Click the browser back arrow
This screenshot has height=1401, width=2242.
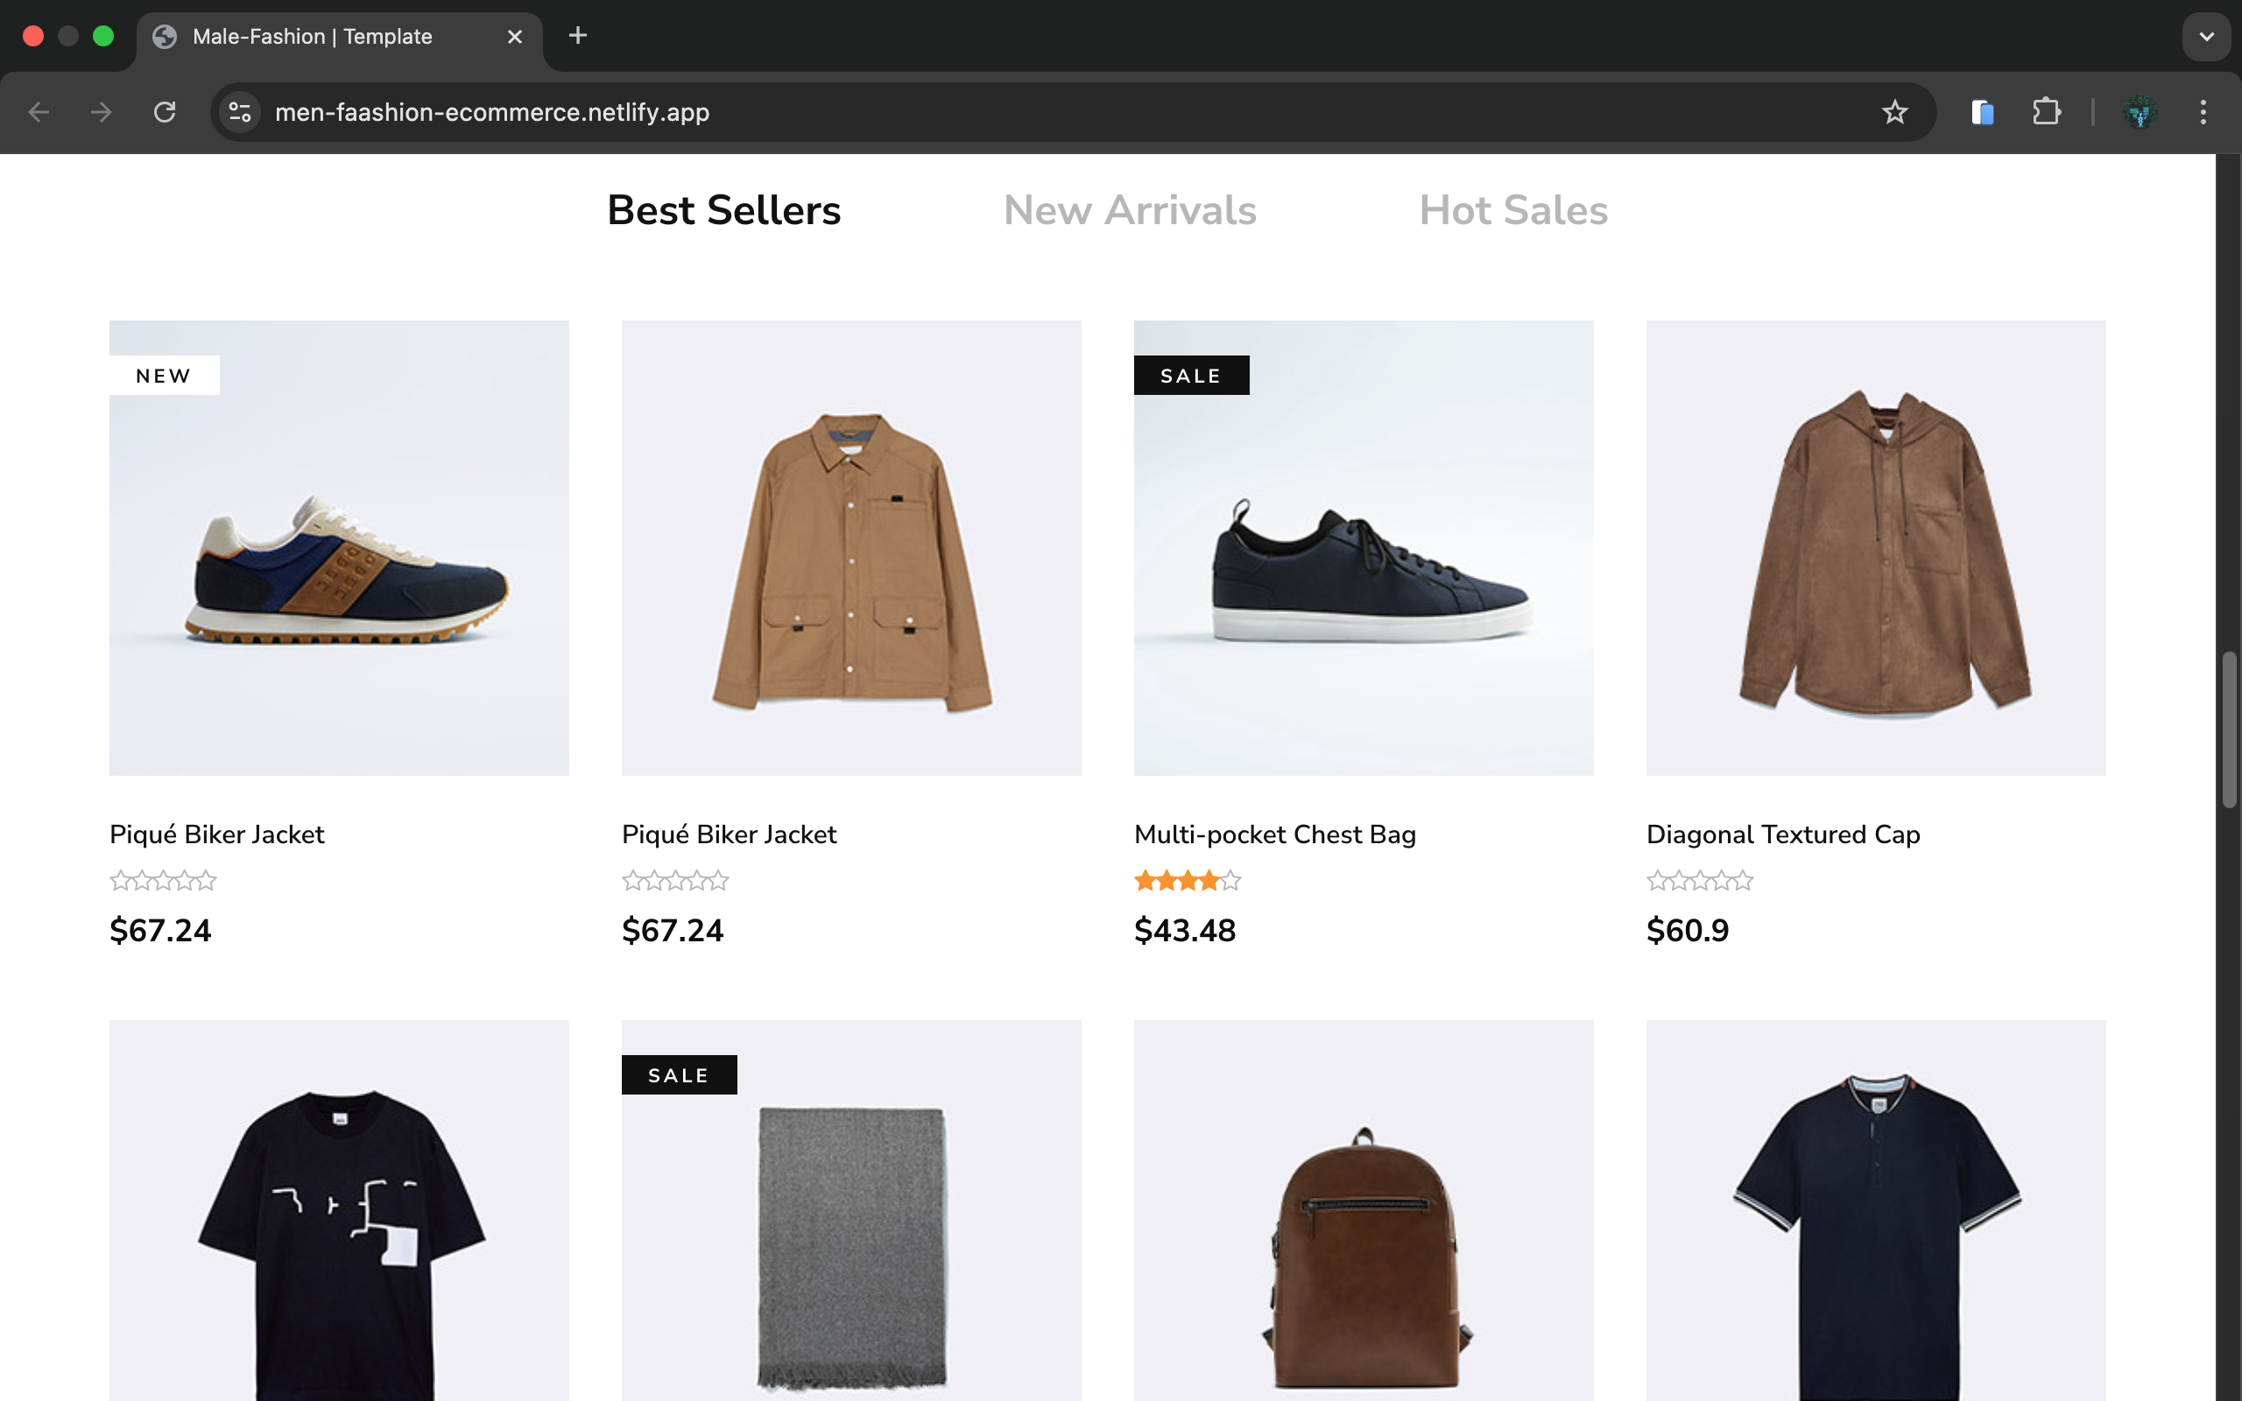tap(39, 112)
